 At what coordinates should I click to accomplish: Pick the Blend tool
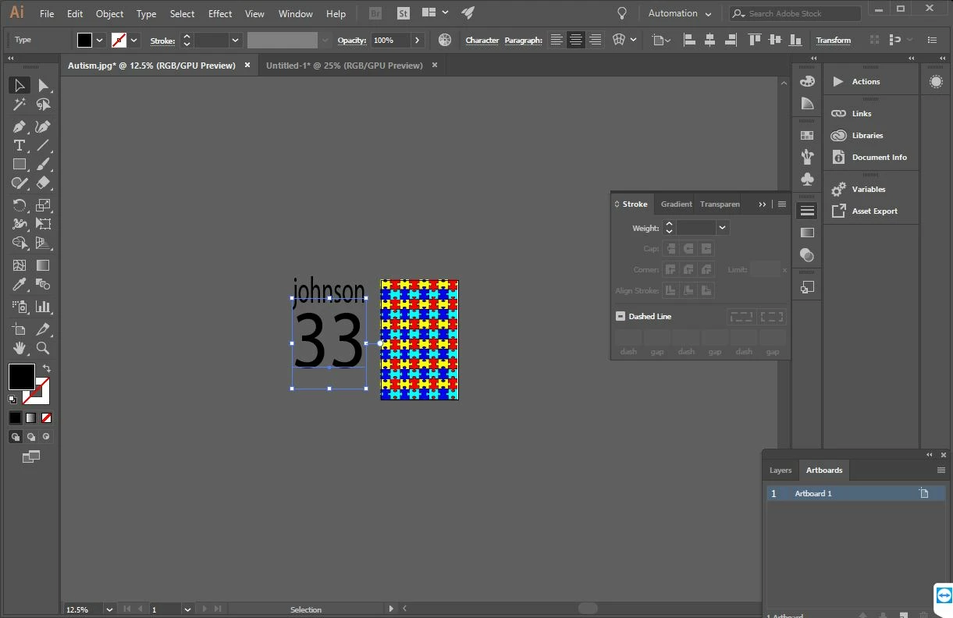tap(44, 284)
